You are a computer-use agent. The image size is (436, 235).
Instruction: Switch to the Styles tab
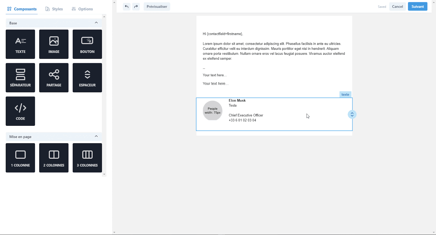[x=54, y=9]
